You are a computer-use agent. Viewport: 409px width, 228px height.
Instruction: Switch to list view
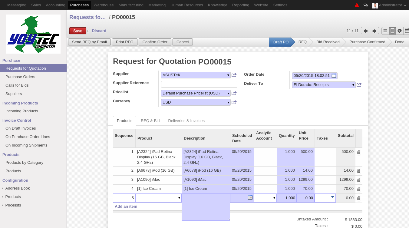click(x=385, y=31)
